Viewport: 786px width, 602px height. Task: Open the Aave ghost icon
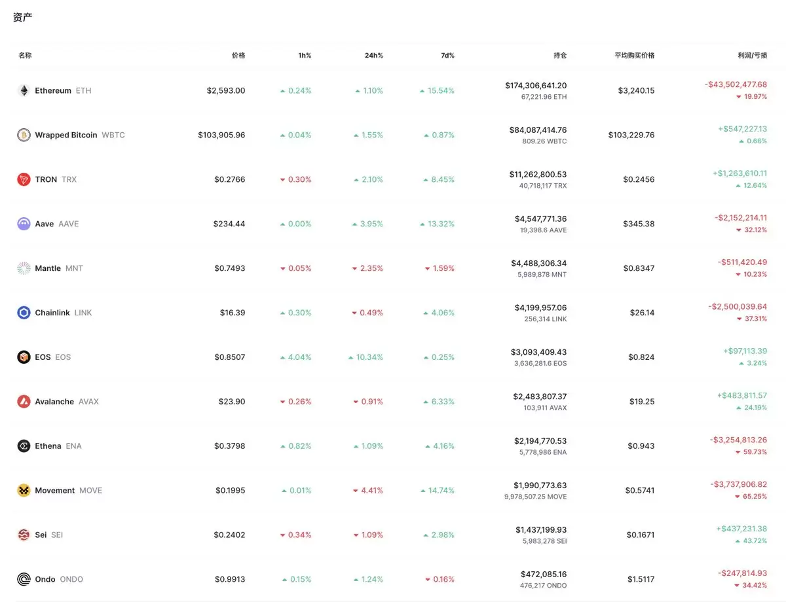24,224
